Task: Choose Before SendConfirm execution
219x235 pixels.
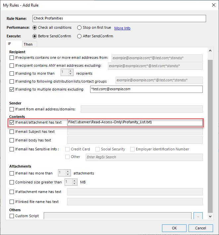Action: pyautogui.click(x=34, y=36)
